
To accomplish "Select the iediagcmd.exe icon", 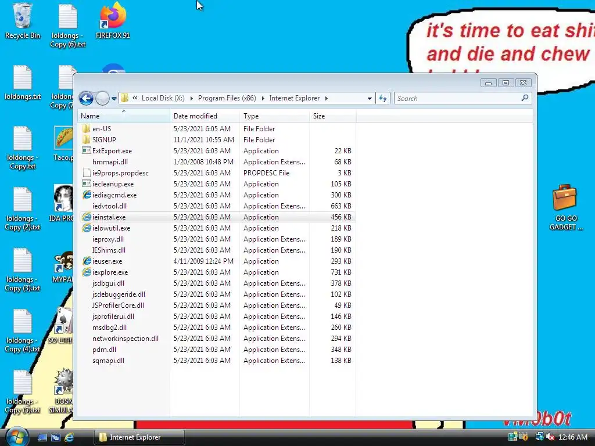I will pos(87,195).
